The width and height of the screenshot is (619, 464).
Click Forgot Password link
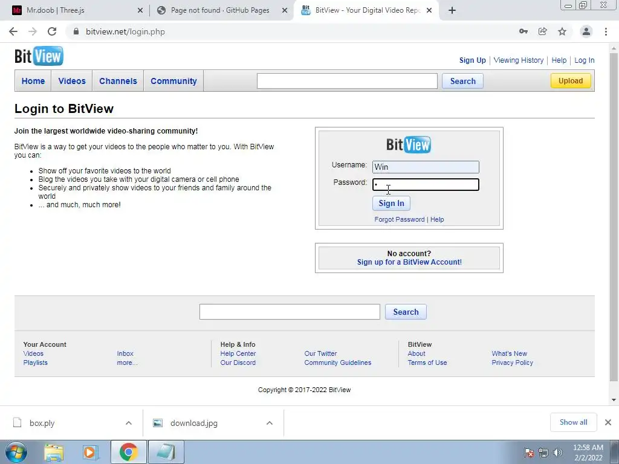[x=400, y=219]
